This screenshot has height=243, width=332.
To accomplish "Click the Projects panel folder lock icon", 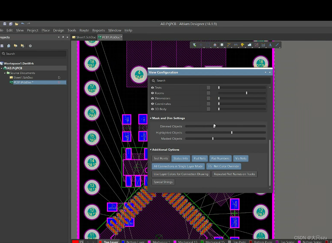I will pos(22,46).
